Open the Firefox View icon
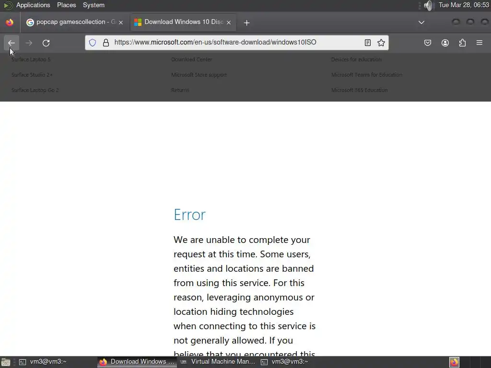Image resolution: width=491 pixels, height=368 pixels. [10, 22]
